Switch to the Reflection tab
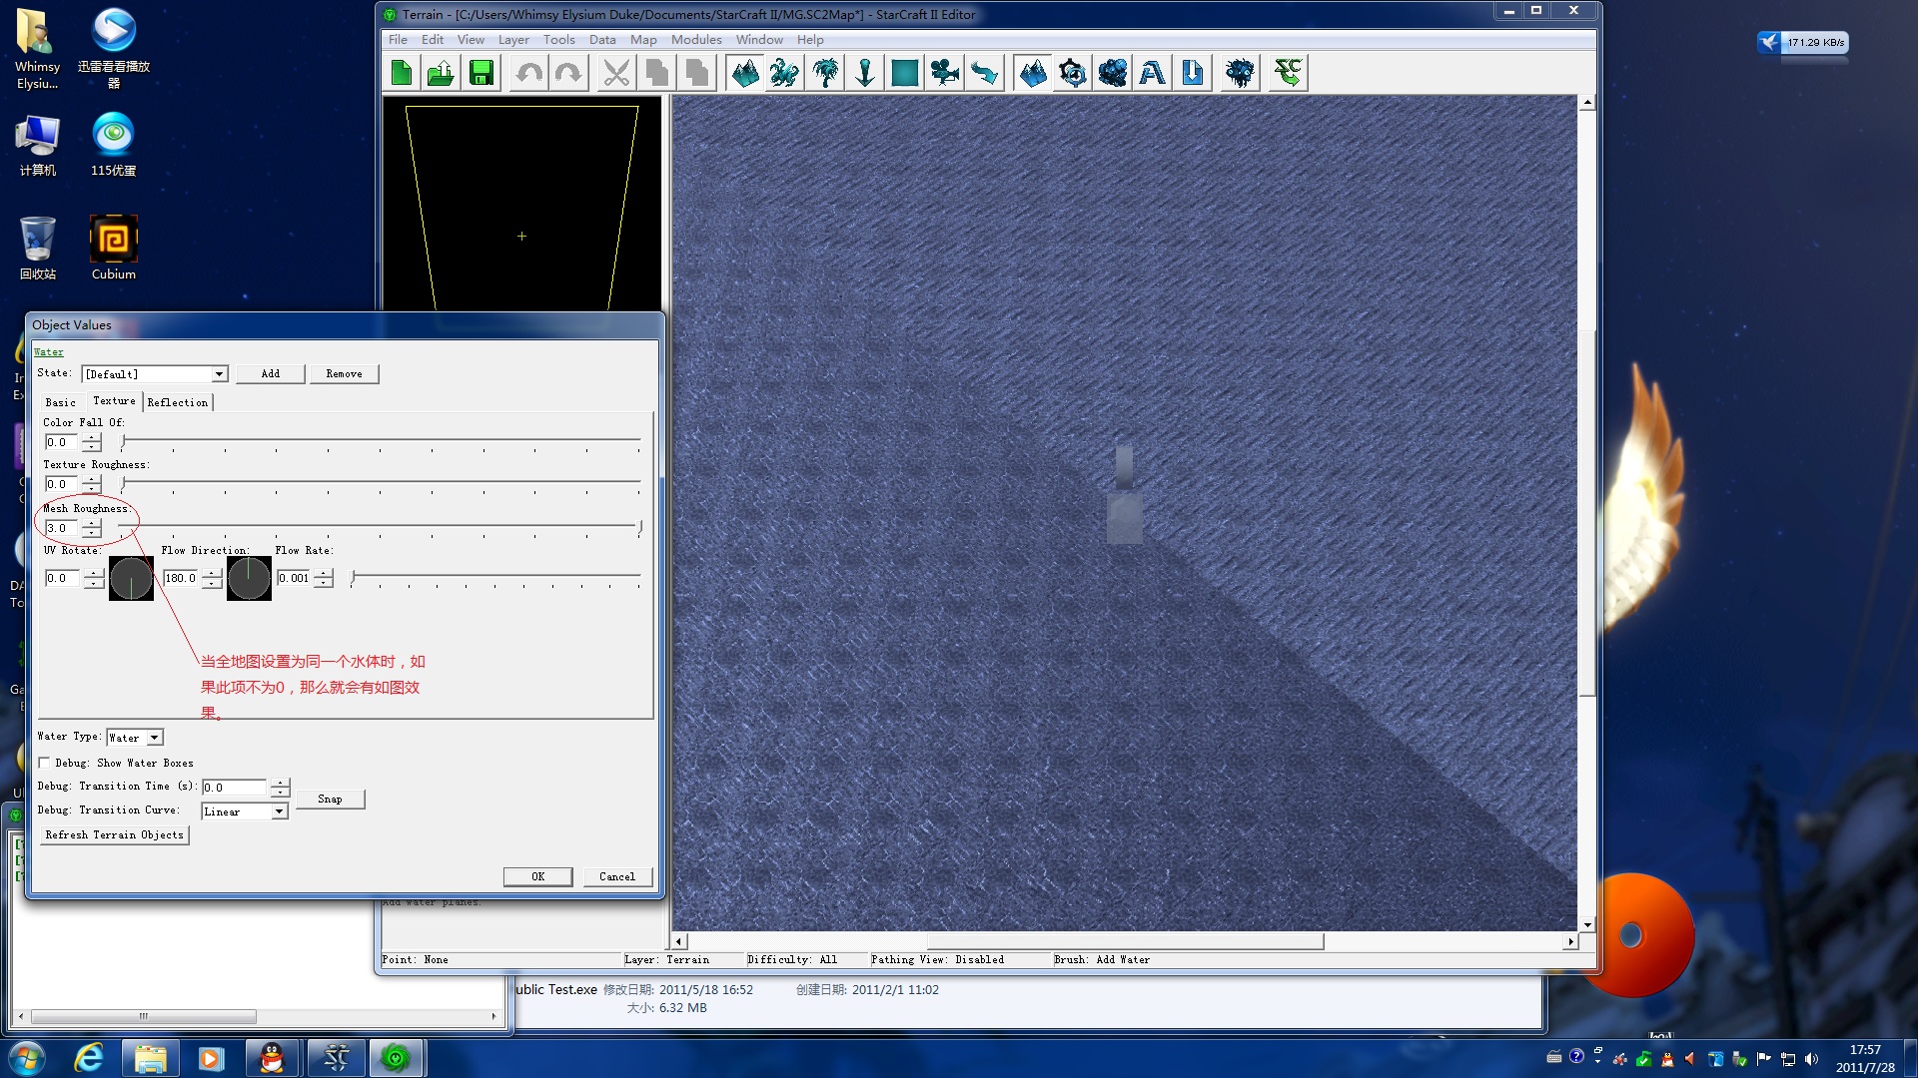This screenshot has height=1078, width=1918. tap(178, 402)
